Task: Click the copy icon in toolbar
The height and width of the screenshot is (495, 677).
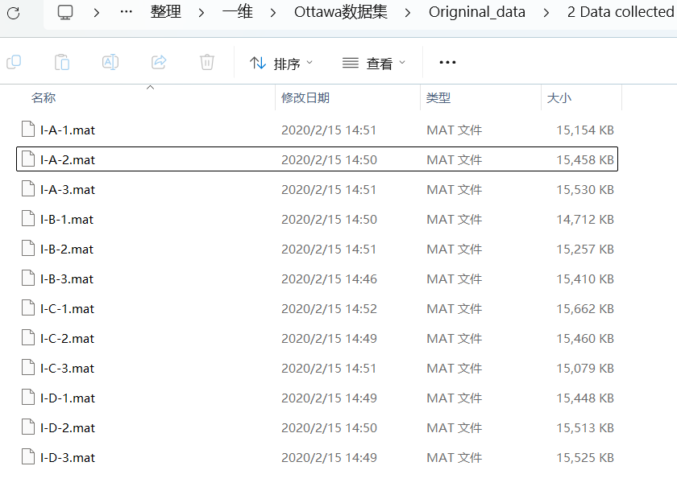Action: [x=14, y=62]
